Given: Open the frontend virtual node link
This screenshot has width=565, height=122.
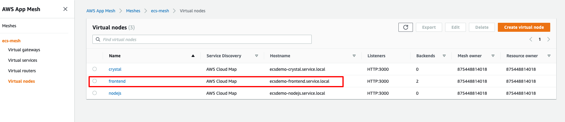Looking at the screenshot, I should click(x=117, y=81).
